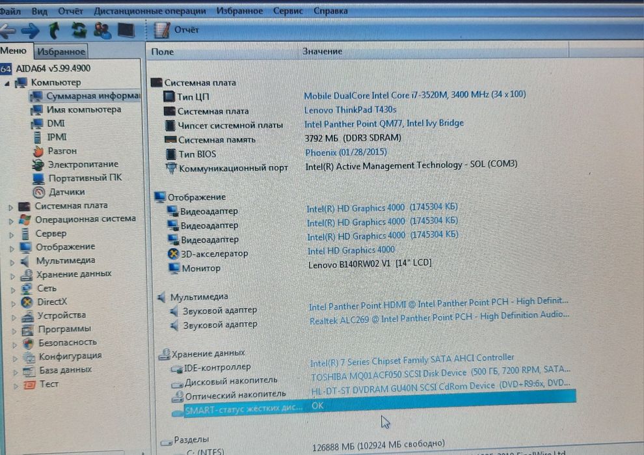The height and width of the screenshot is (455, 644).
Task: Click the Безопасность shield icon
Action: pos(29,343)
